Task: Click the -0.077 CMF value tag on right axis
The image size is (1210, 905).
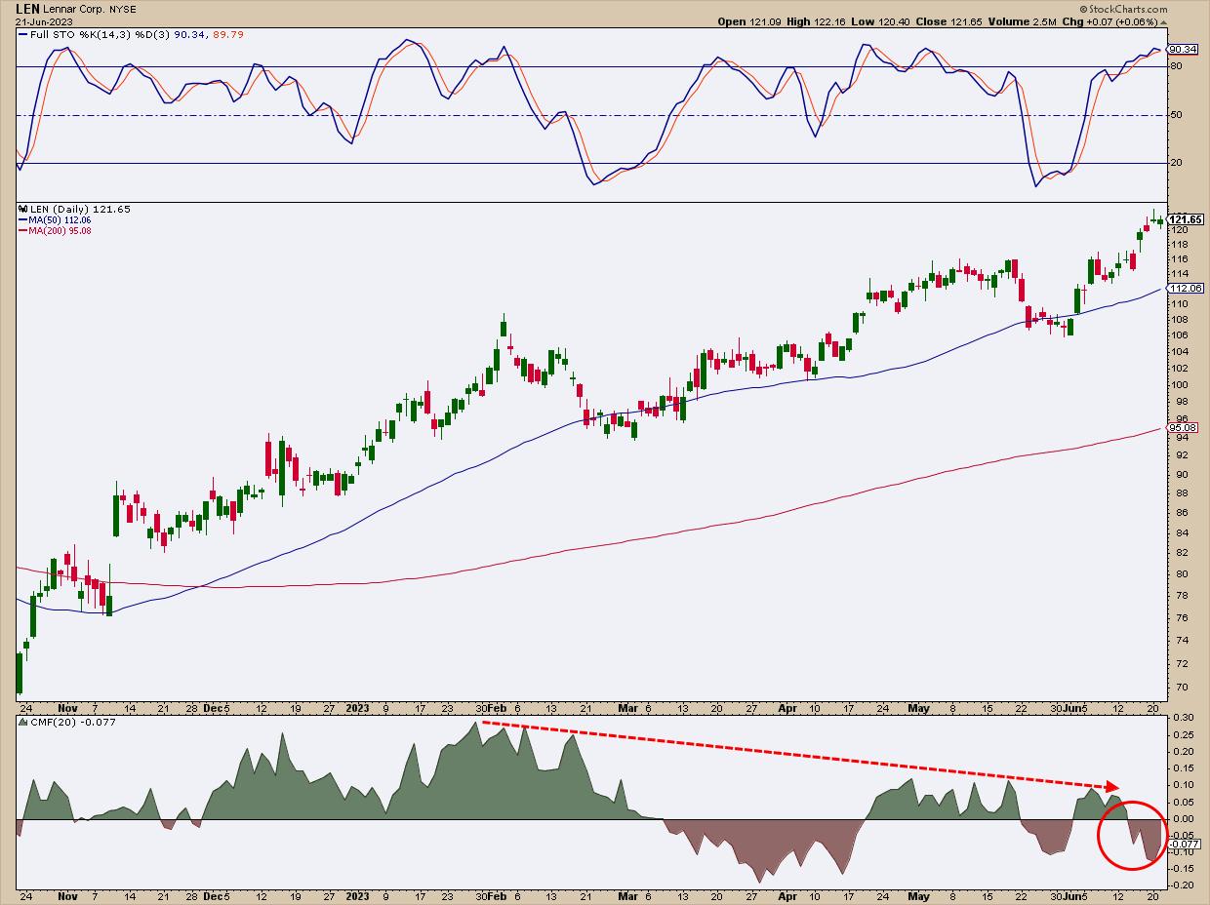Action: [1182, 844]
